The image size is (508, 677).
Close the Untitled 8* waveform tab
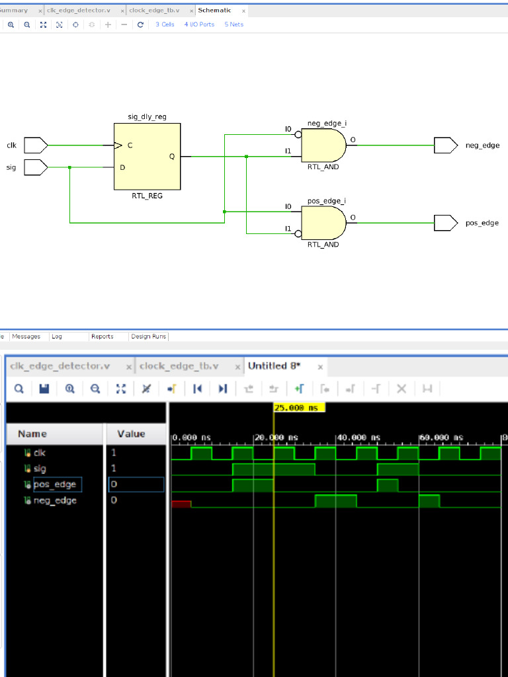(320, 367)
